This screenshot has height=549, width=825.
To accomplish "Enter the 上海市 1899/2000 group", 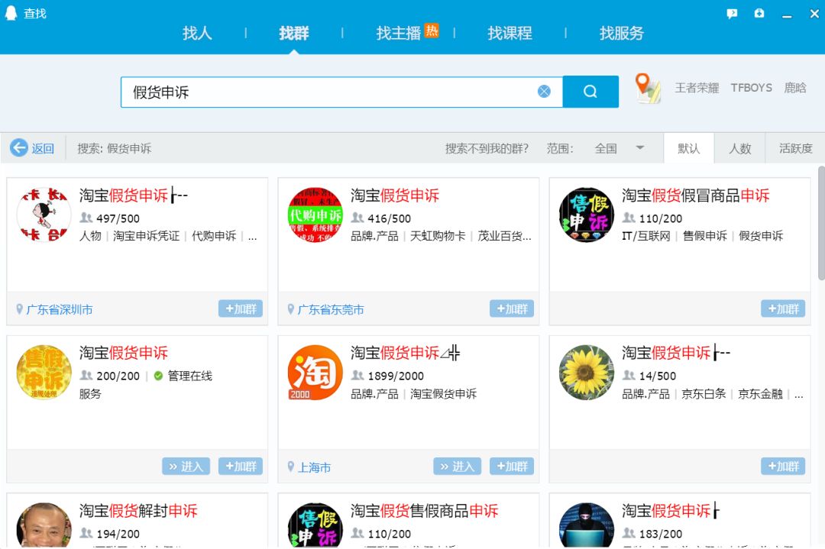I will (x=458, y=467).
